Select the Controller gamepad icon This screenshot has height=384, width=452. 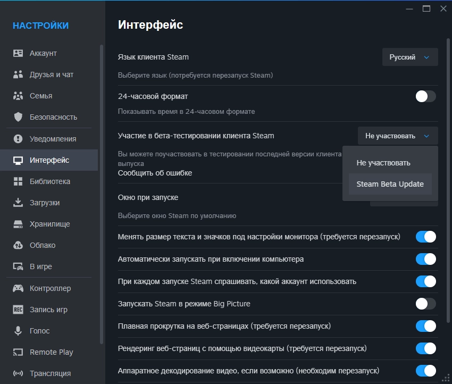tap(18, 288)
